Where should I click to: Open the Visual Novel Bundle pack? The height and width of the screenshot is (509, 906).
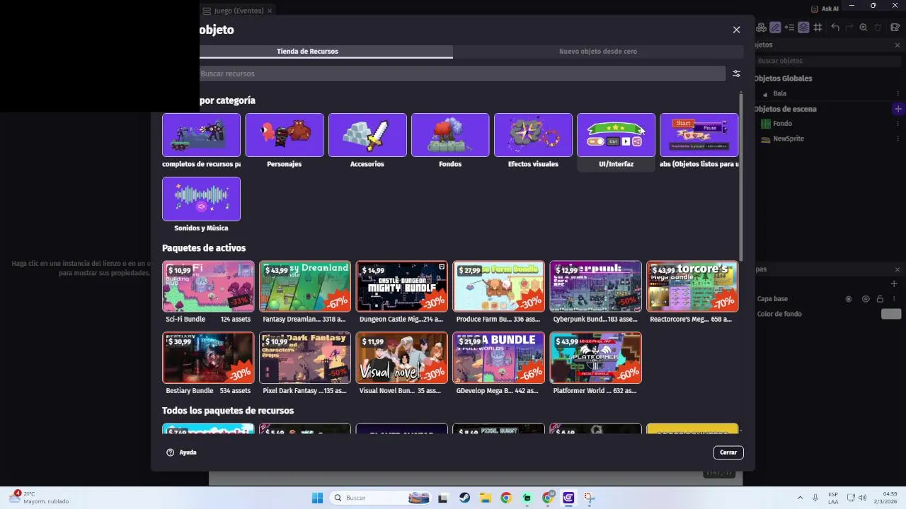(401, 363)
